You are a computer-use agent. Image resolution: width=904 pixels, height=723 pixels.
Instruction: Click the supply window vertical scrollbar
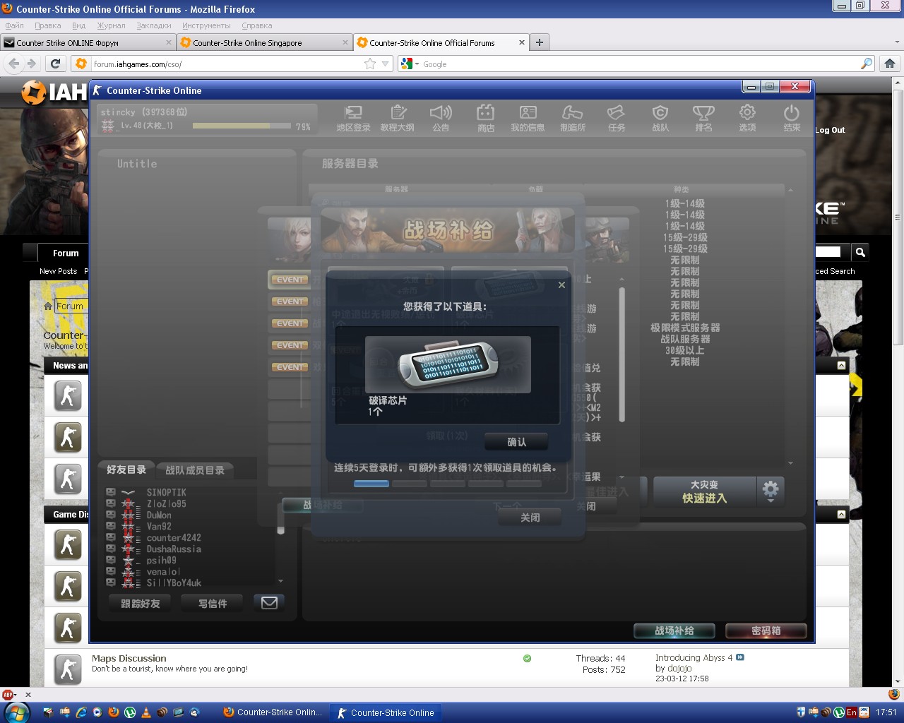pyautogui.click(x=622, y=355)
